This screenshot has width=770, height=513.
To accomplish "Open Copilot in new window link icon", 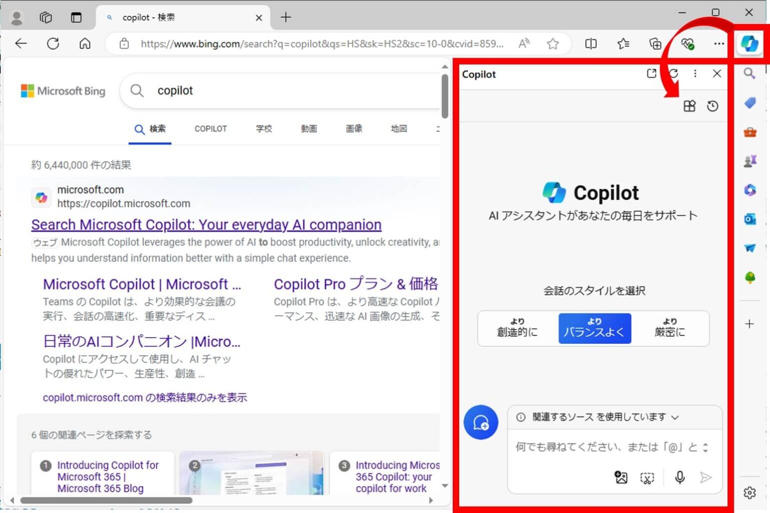I will [651, 74].
